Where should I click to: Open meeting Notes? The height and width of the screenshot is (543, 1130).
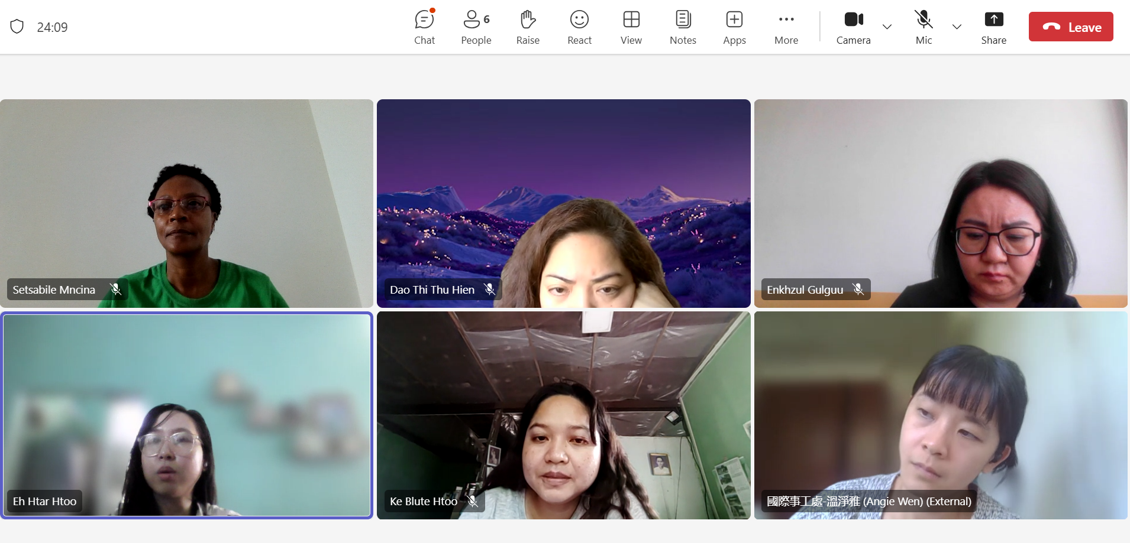(x=683, y=27)
